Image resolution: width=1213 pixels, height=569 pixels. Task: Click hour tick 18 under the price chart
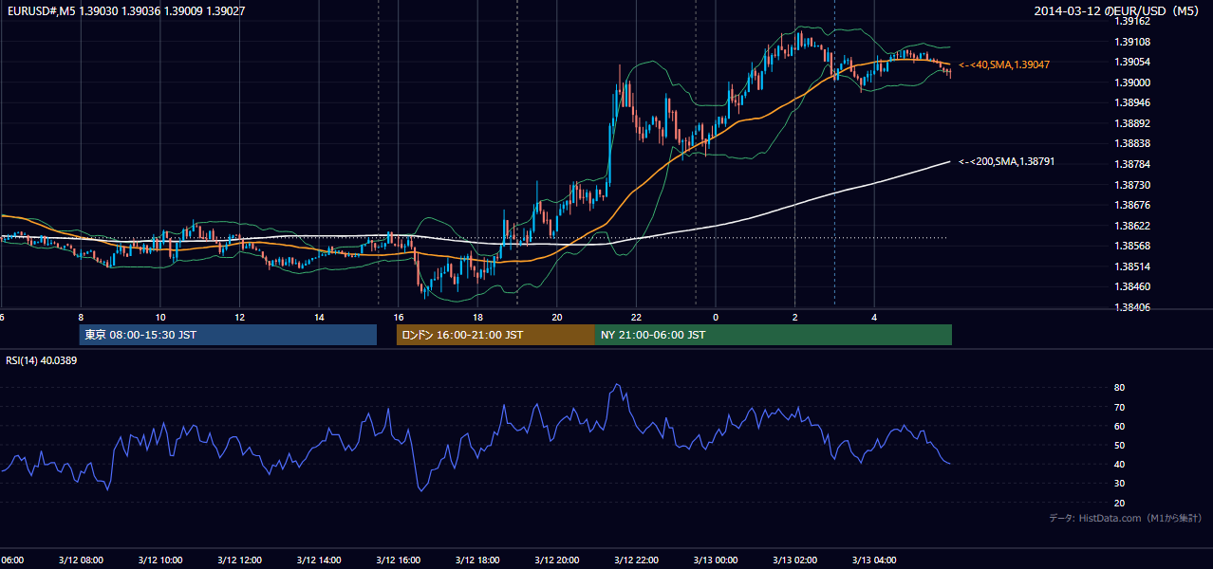point(477,317)
